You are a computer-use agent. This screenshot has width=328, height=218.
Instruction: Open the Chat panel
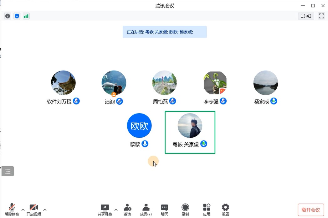(164, 210)
